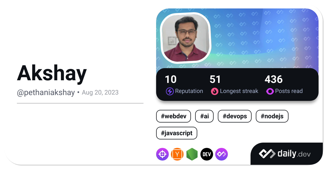Select the #webdev tag

pos(174,116)
